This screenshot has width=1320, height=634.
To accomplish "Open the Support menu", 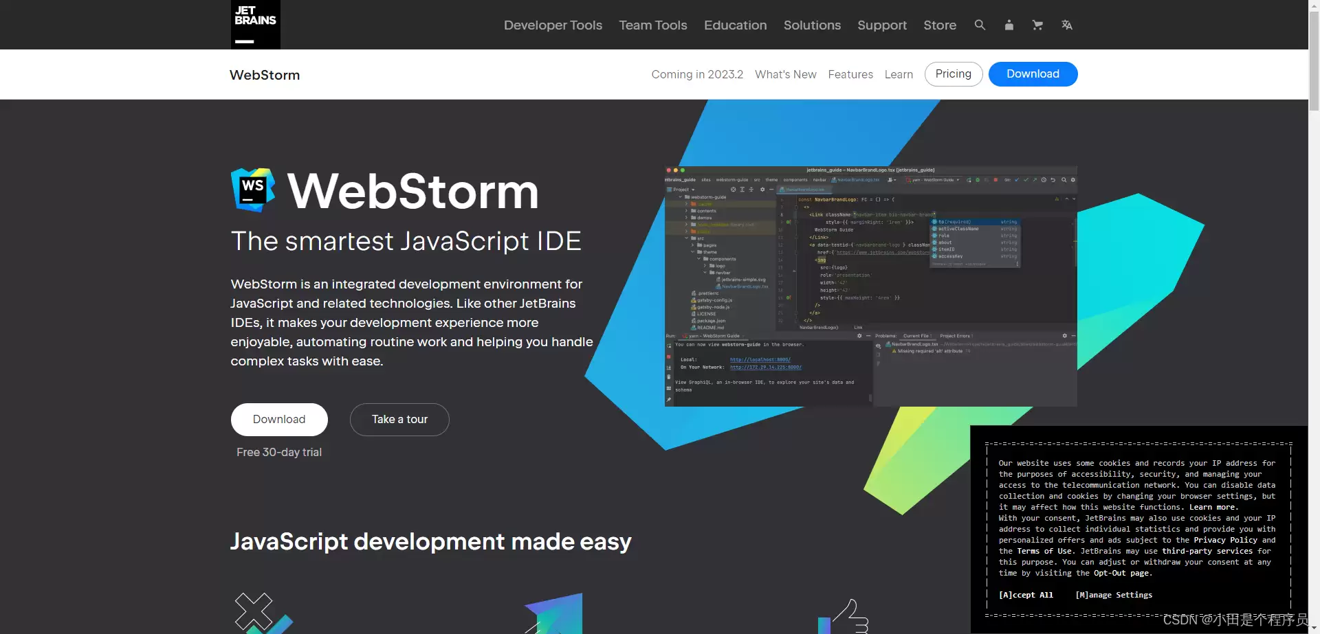I will point(882,25).
